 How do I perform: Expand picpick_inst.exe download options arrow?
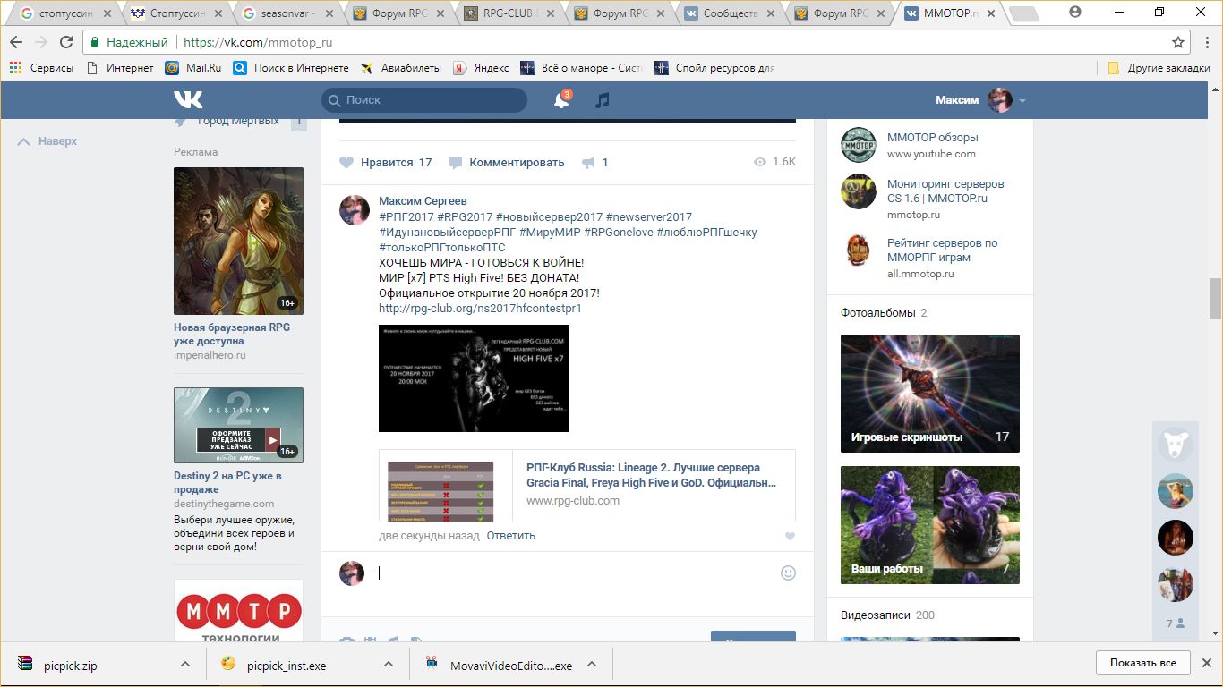(x=389, y=665)
